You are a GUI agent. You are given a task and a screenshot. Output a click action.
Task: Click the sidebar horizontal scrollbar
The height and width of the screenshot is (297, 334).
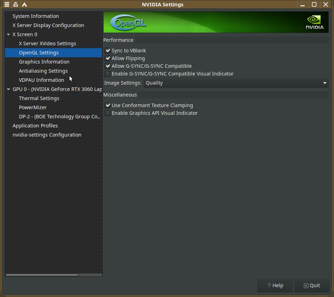click(42, 275)
